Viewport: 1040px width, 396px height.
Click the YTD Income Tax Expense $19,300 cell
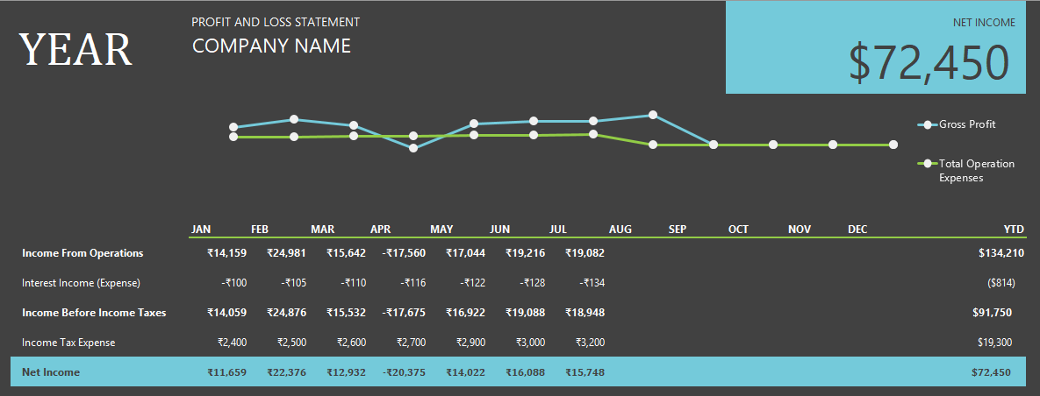point(994,343)
